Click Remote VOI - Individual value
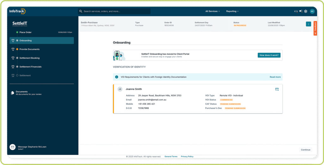This screenshot has height=165, width=324. click(x=231, y=95)
